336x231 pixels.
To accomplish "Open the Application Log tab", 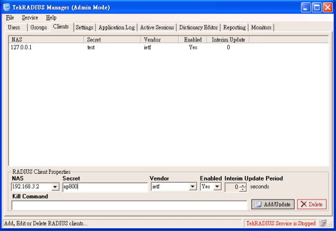I will [x=116, y=27].
